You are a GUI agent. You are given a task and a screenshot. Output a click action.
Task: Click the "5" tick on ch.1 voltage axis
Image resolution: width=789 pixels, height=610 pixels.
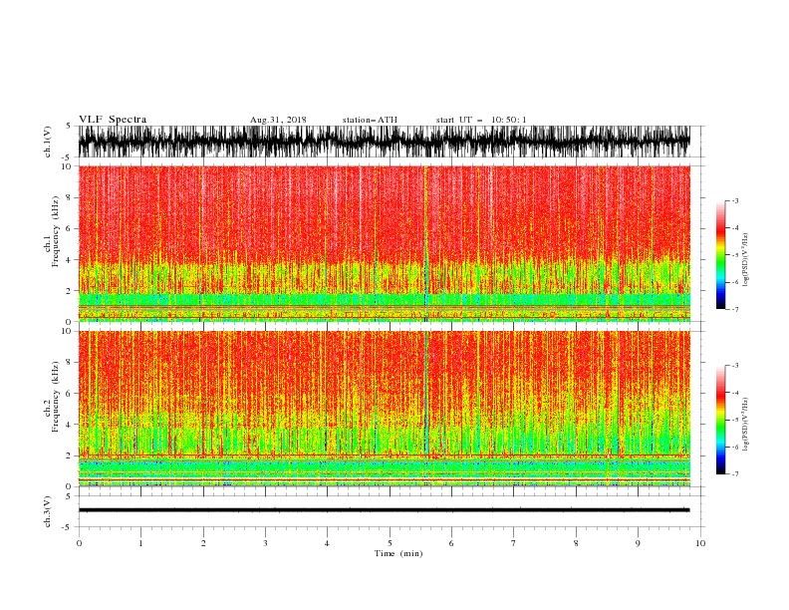click(x=70, y=126)
